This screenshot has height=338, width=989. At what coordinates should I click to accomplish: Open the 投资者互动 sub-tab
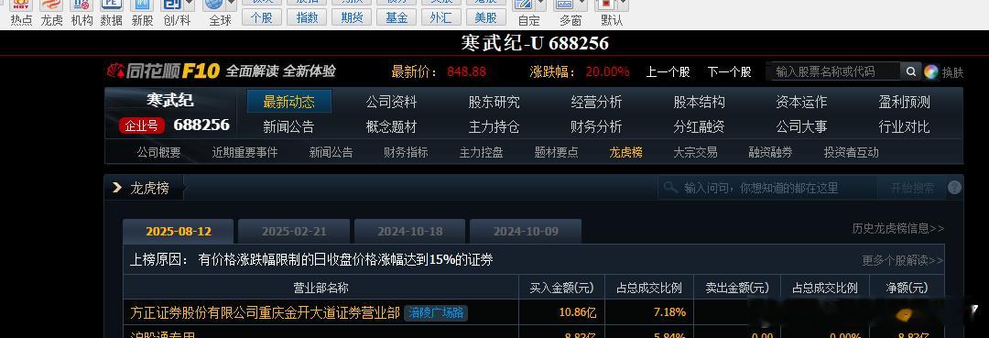click(x=851, y=153)
